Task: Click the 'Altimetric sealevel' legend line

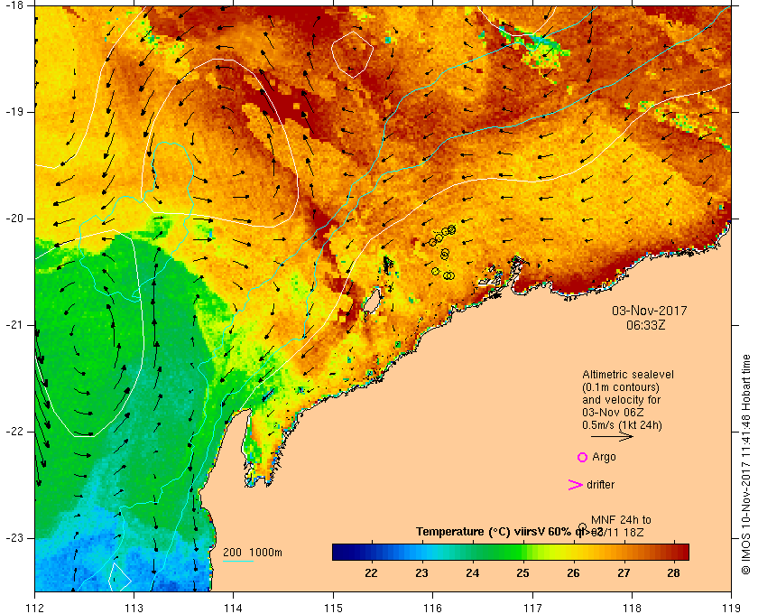Action: [628, 375]
